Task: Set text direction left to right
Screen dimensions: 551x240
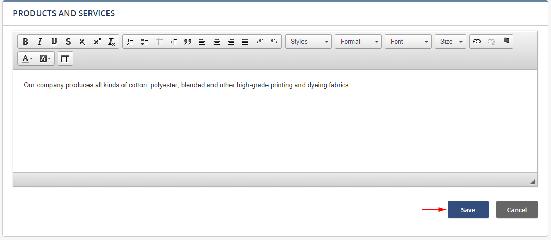Action: click(260, 42)
